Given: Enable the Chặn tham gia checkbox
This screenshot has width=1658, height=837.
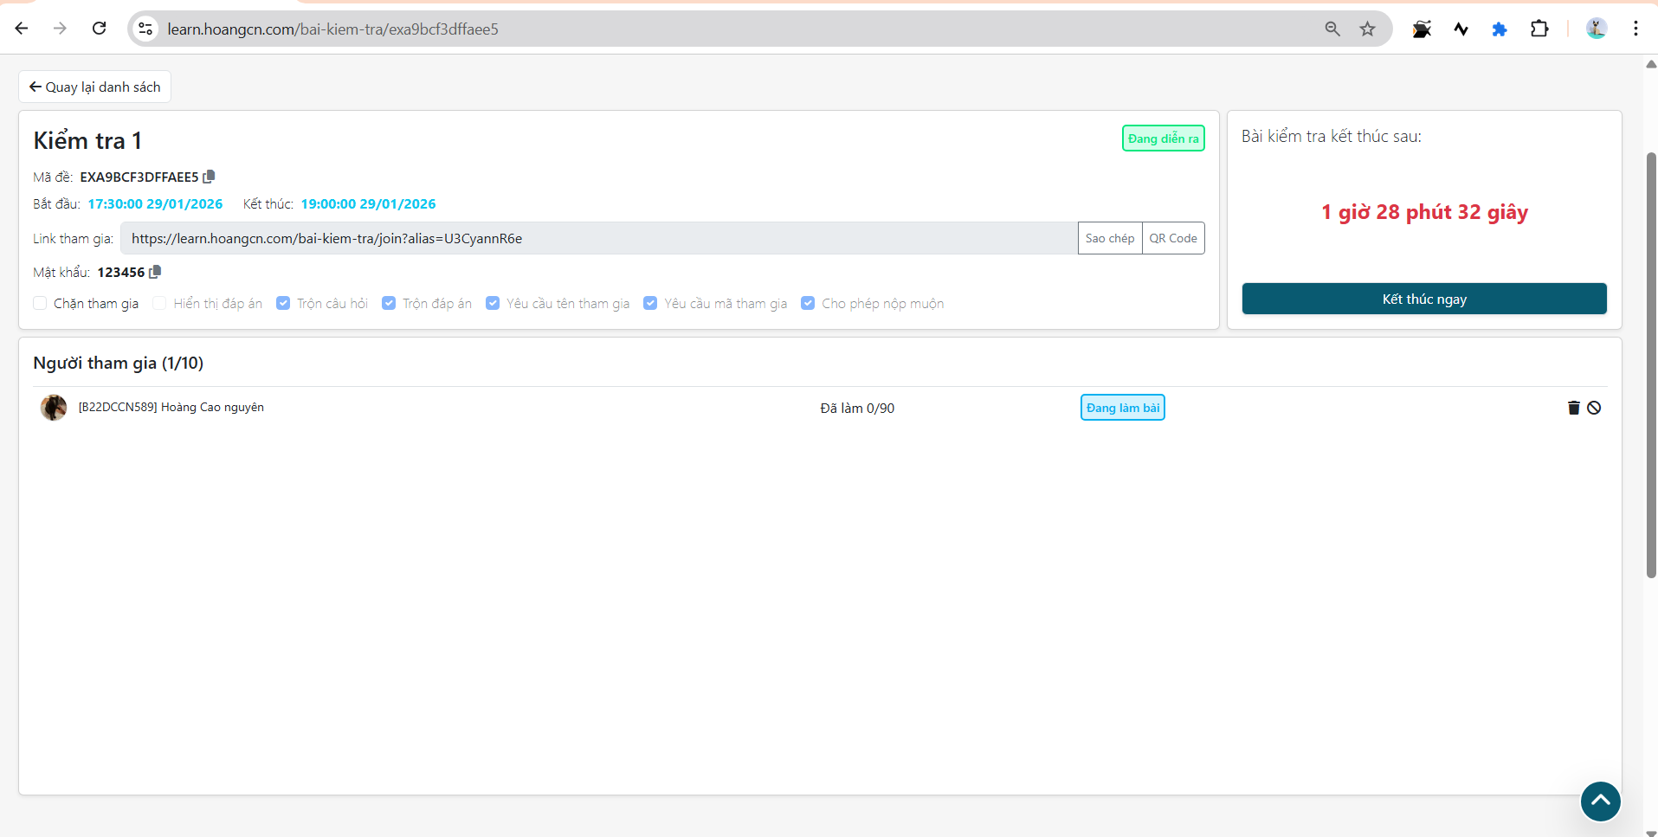Looking at the screenshot, I should [41, 303].
